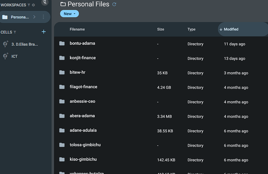Open the tolosa-gimbichu folder
Viewport: 268px width, 174px height.
85,145
